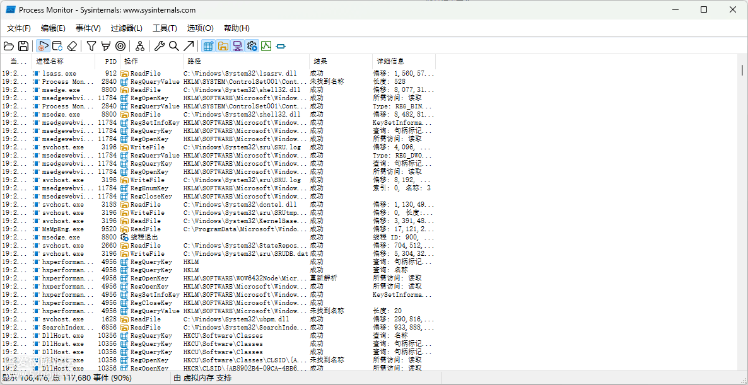Toggle Show File System Activity icon

(223, 46)
